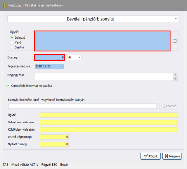Choose the Szállító radio option
The image size is (187, 169).
tap(12, 47)
